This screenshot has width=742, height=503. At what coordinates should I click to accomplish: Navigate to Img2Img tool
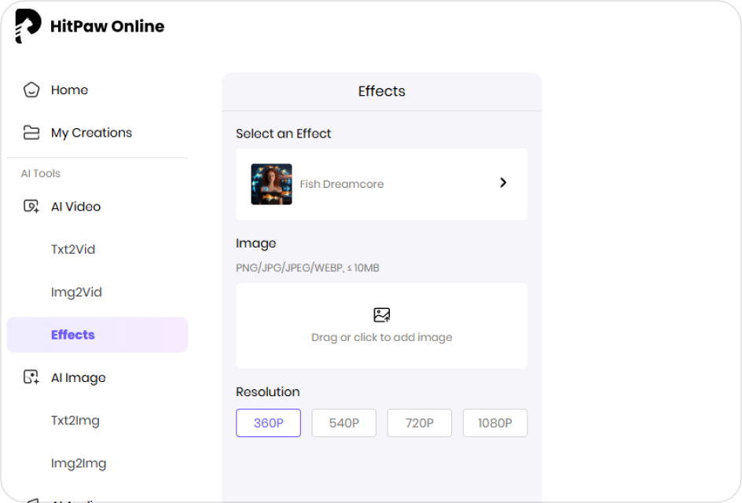coord(79,464)
